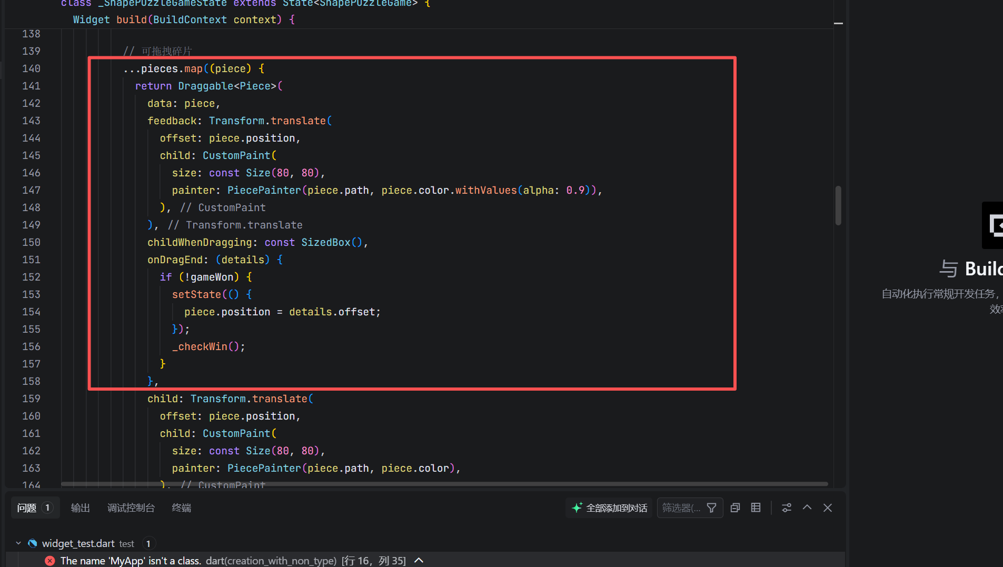Expand error details chevron after 列 35
Image resolution: width=1003 pixels, height=567 pixels.
419,561
